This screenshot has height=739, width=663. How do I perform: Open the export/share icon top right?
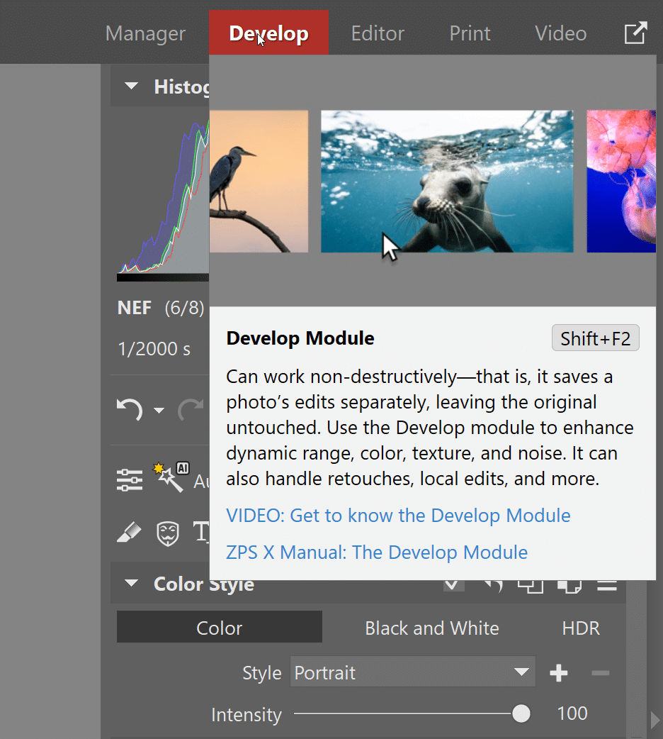coord(635,32)
